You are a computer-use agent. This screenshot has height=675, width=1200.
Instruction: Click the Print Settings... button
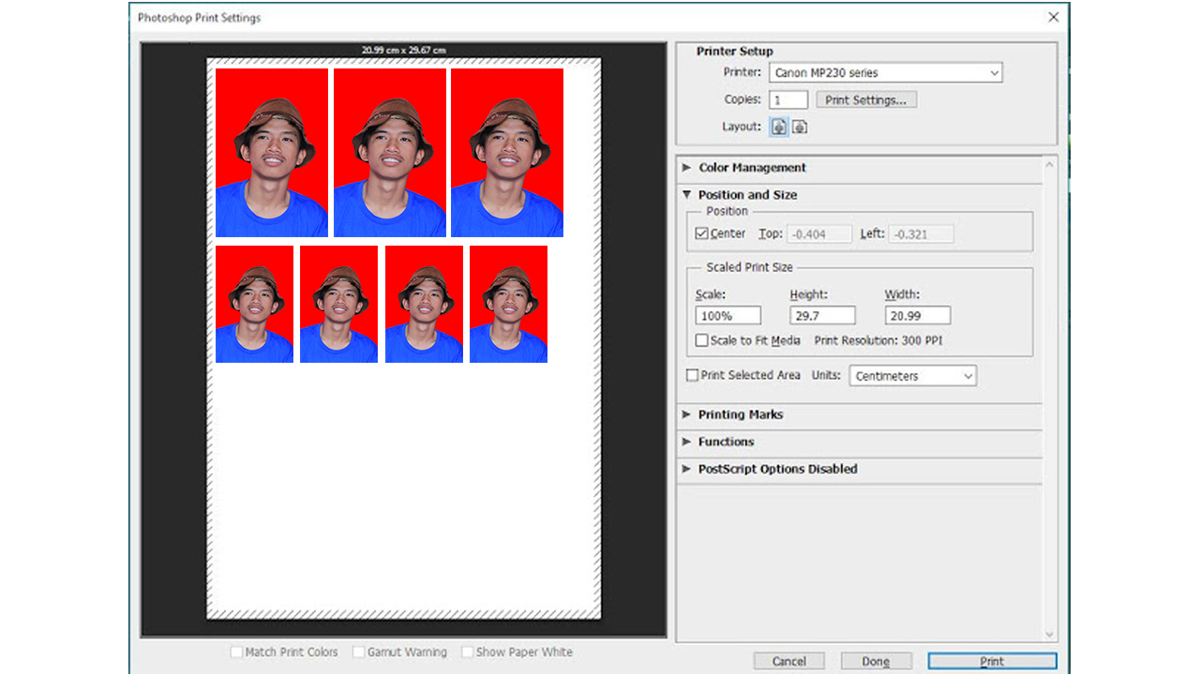pos(866,99)
